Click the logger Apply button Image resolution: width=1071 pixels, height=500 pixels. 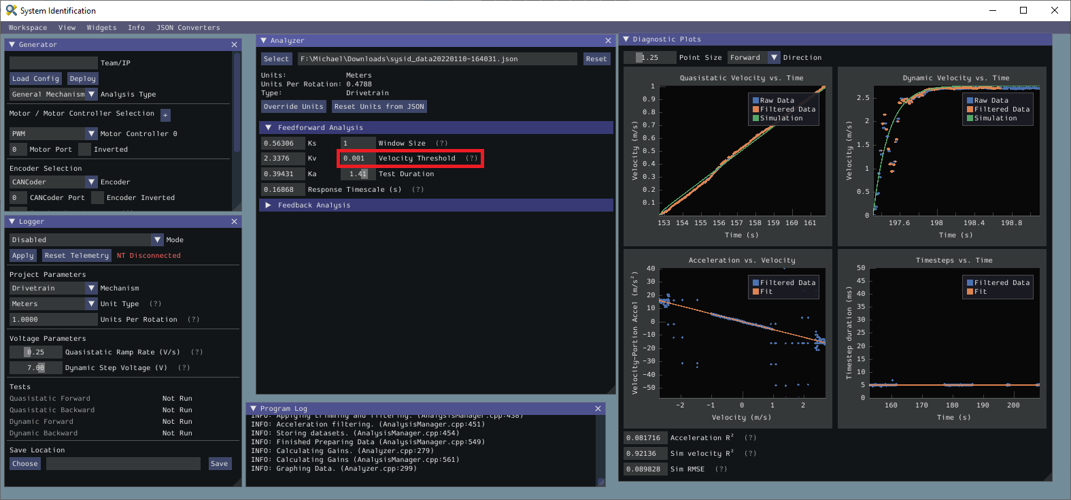click(22, 256)
